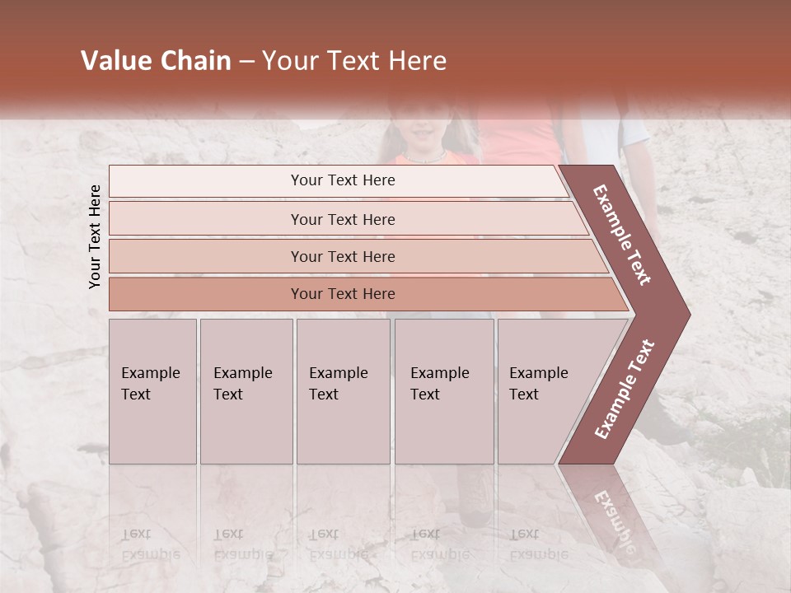This screenshot has height=593, width=791.
Task: Select the vertical 'Your Text Here' label
Action: (94, 236)
